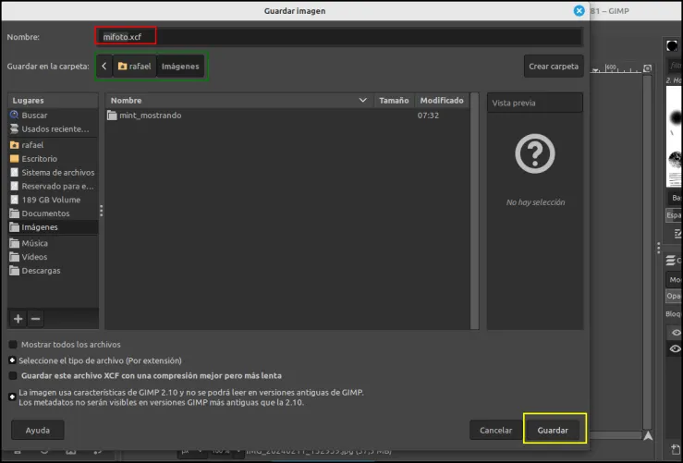Select Imágenes segment in path bar
Screen dimensions: 683x463
tap(180, 67)
